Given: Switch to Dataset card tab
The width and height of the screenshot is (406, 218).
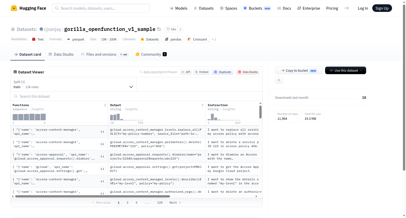Looking at the screenshot, I should click(x=28, y=54).
